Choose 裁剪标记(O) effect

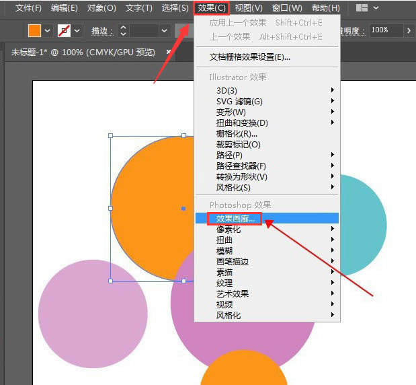[x=267, y=144]
